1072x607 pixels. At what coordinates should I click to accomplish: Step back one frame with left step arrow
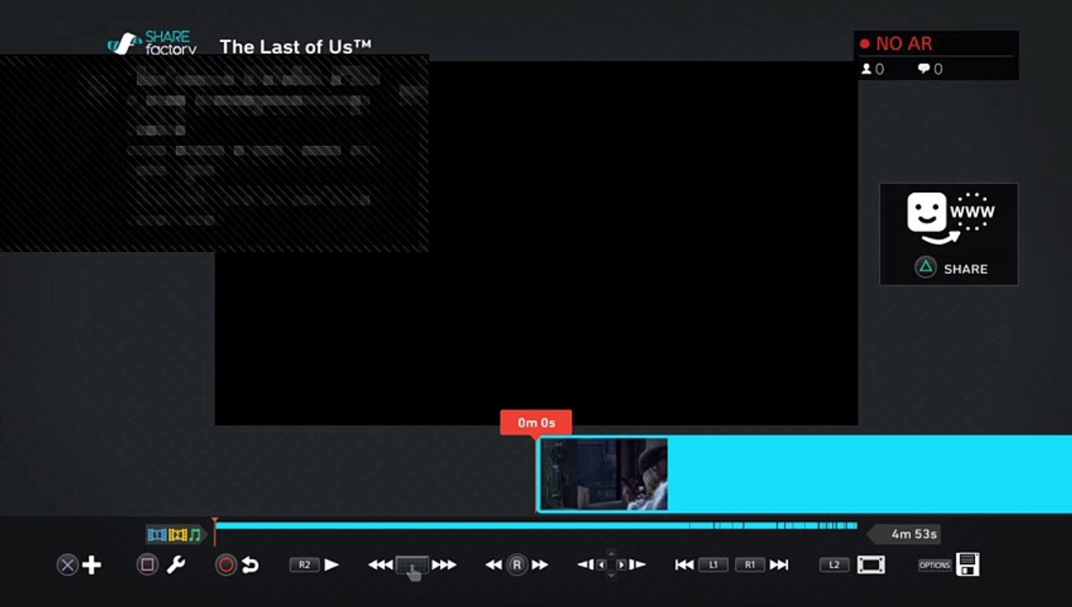585,565
